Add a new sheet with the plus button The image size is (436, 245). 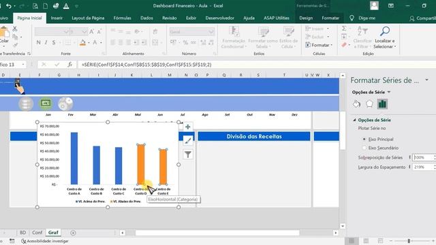[73, 233]
